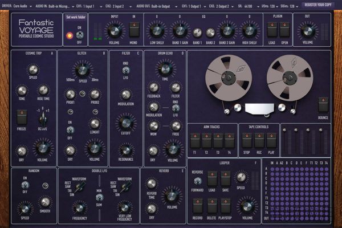Click the tape REC button
Viewport: 342px width, 228px height.
click(259, 141)
